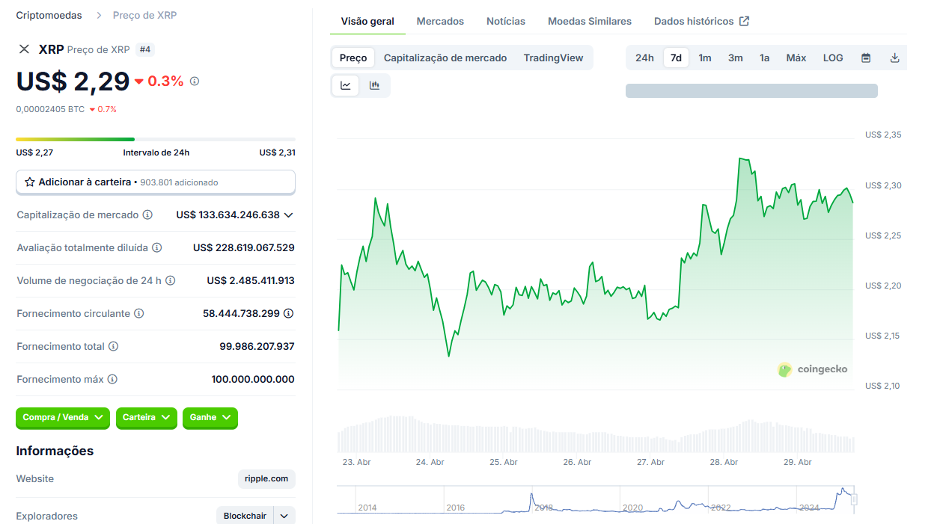This screenshot has height=524, width=946.
Task: Open ripple.com website link
Action: click(x=266, y=478)
